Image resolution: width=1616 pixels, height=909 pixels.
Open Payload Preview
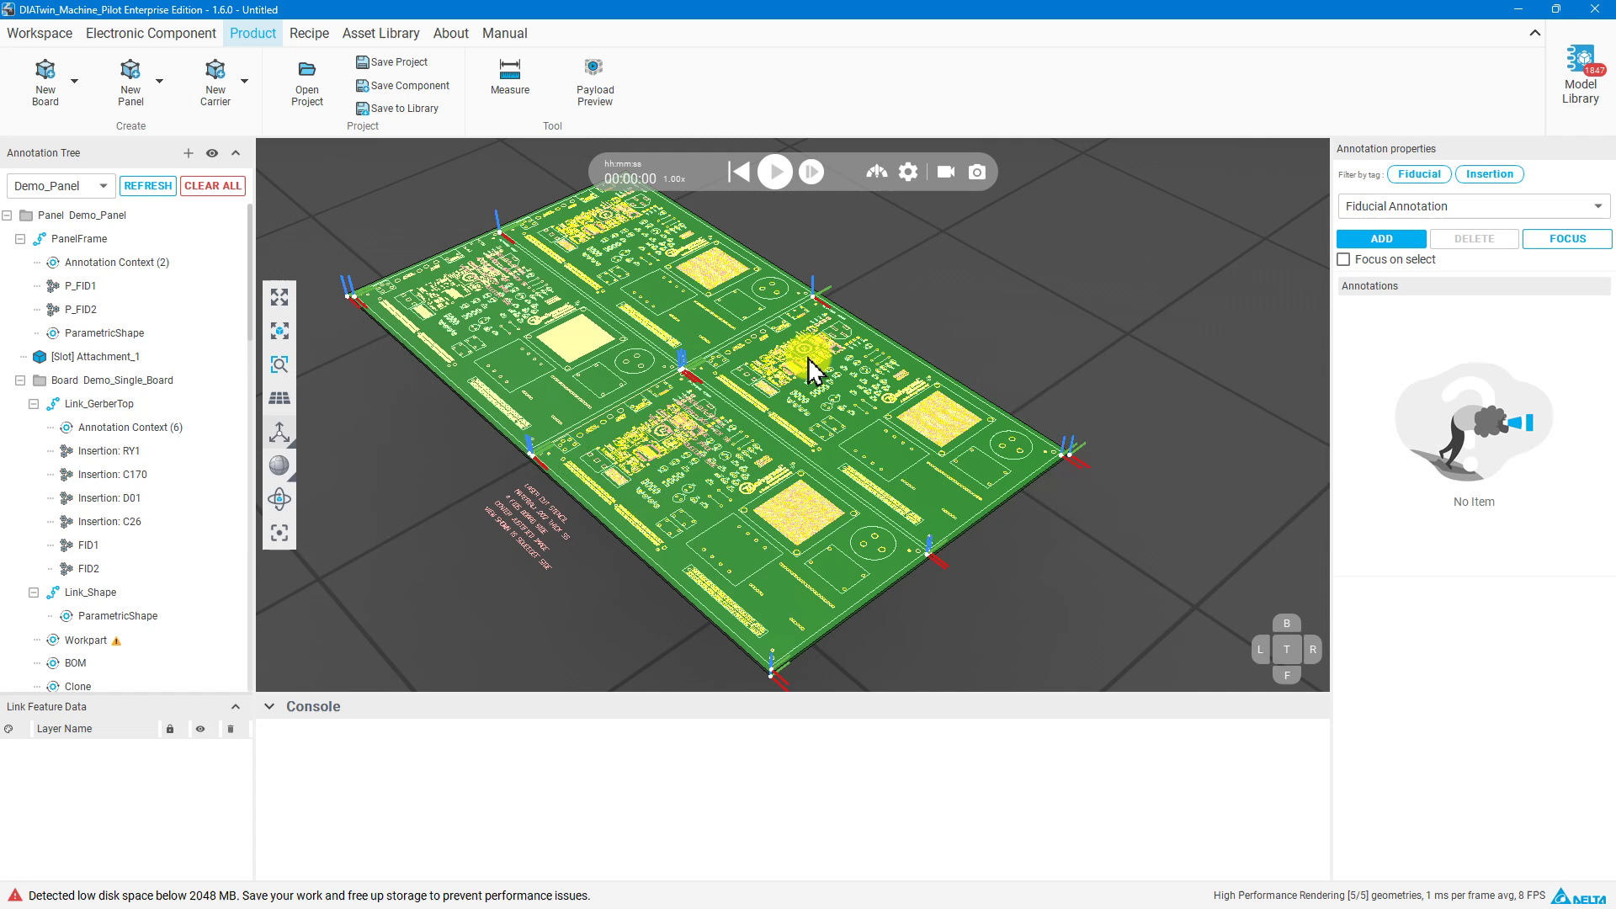[595, 82]
